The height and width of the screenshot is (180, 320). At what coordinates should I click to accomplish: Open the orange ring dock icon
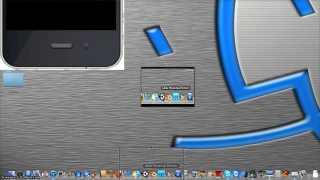111,174
